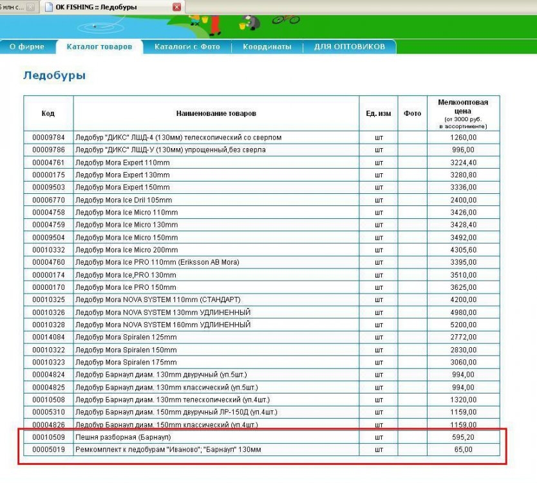Screen dimensions: 537x483
Task: Open 'ДЛЯ ОПТОВИКОВ' section
Action: point(350,46)
